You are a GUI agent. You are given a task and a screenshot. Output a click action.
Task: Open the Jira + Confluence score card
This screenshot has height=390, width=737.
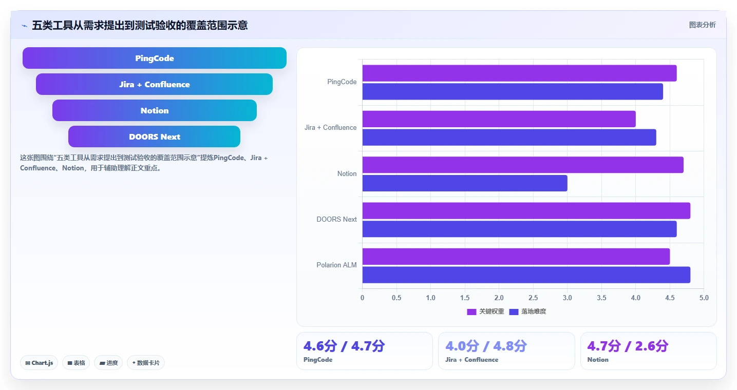(x=506, y=351)
